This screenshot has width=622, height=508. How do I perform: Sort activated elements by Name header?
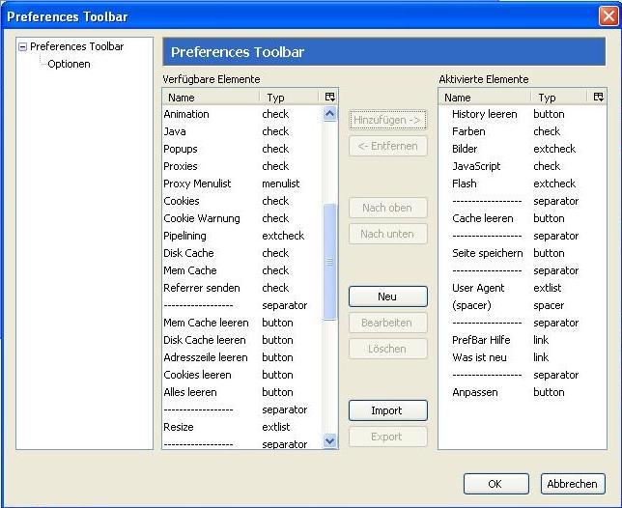(x=483, y=97)
